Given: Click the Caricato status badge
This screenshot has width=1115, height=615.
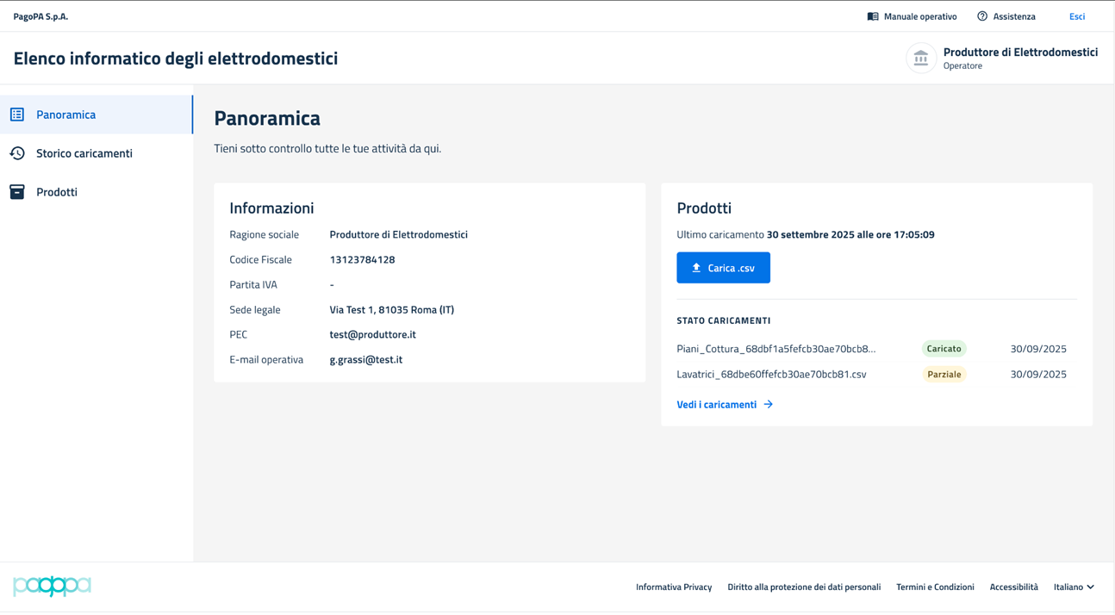Looking at the screenshot, I should pyautogui.click(x=944, y=349).
